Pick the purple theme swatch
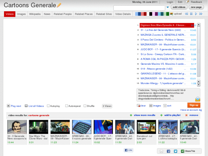208x156 pixels. pyautogui.click(x=157, y=14)
